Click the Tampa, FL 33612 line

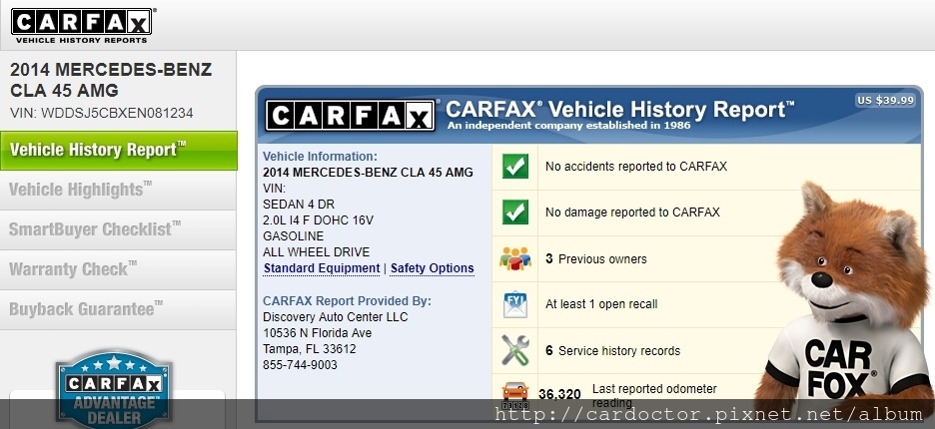point(310,349)
